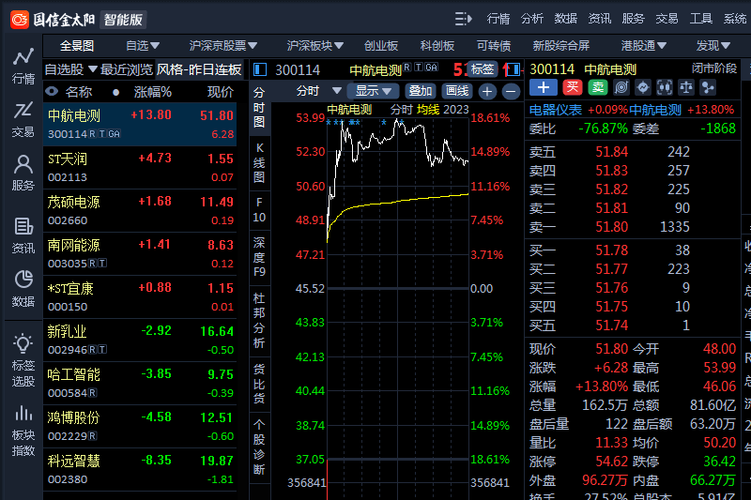
Task: Click the radar target icon in quote panel
Action: click(x=621, y=87)
